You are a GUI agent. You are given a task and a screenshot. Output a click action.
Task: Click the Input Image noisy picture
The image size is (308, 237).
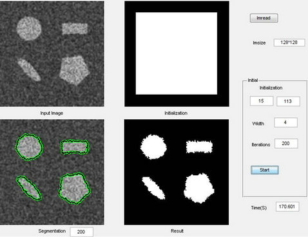click(x=52, y=53)
